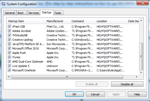Select the Microsoft OneNote row name
Screen dimensions: 150x101
[x=24, y=70]
